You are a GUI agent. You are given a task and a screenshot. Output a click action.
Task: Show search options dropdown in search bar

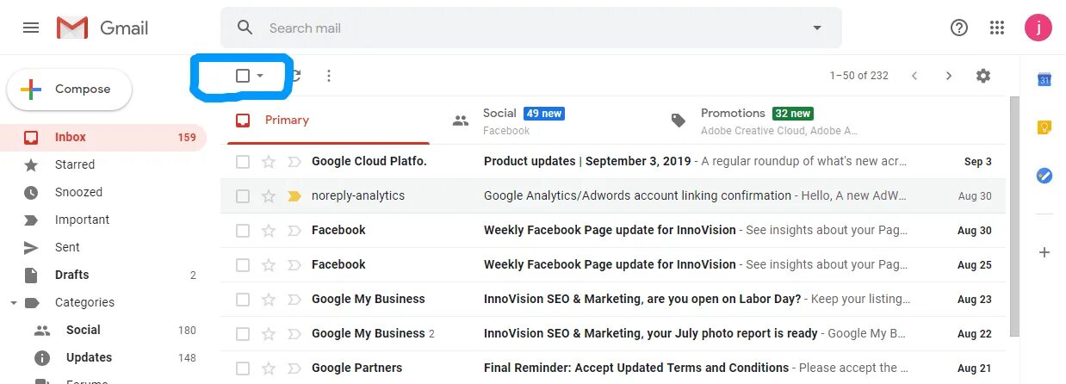pyautogui.click(x=817, y=28)
